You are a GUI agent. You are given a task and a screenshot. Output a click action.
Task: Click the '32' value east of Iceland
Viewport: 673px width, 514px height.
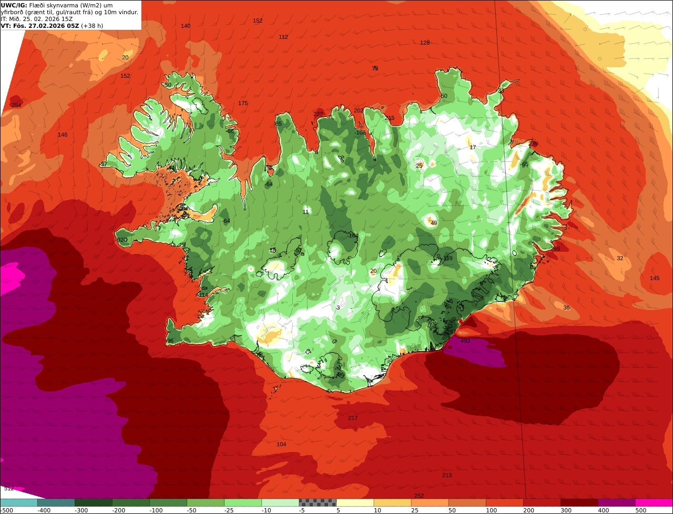(x=620, y=259)
